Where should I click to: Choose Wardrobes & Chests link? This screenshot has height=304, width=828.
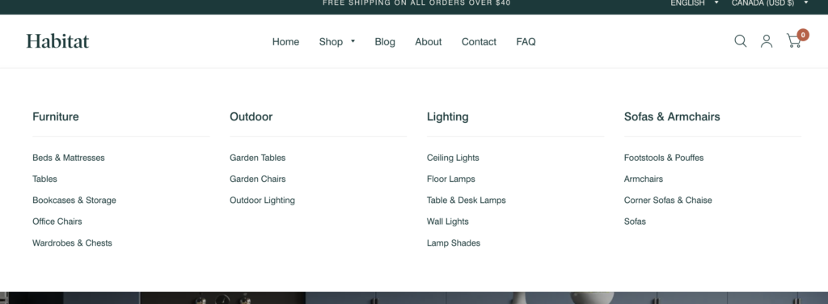(72, 243)
